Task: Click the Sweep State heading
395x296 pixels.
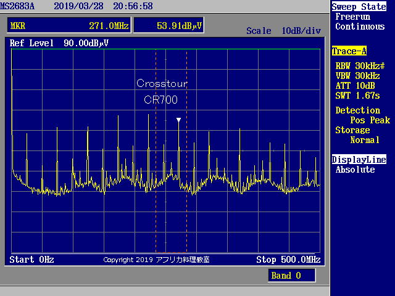Action: click(359, 7)
